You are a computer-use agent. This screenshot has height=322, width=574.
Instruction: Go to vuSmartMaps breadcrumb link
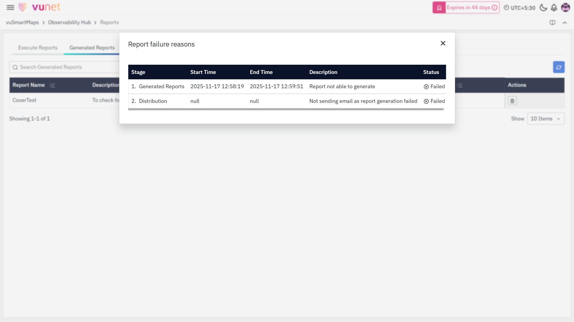(22, 23)
